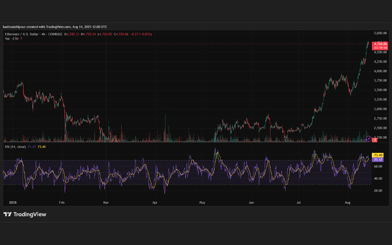Screen dimensions: 392x245
Task: Click the TradingView logo at bottom left
Action: point(25,214)
